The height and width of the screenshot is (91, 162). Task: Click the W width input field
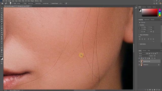click(145, 27)
